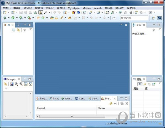Click the yellow-purple cube toolbar icon
The height and width of the screenshot is (128, 165).
click(74, 12)
